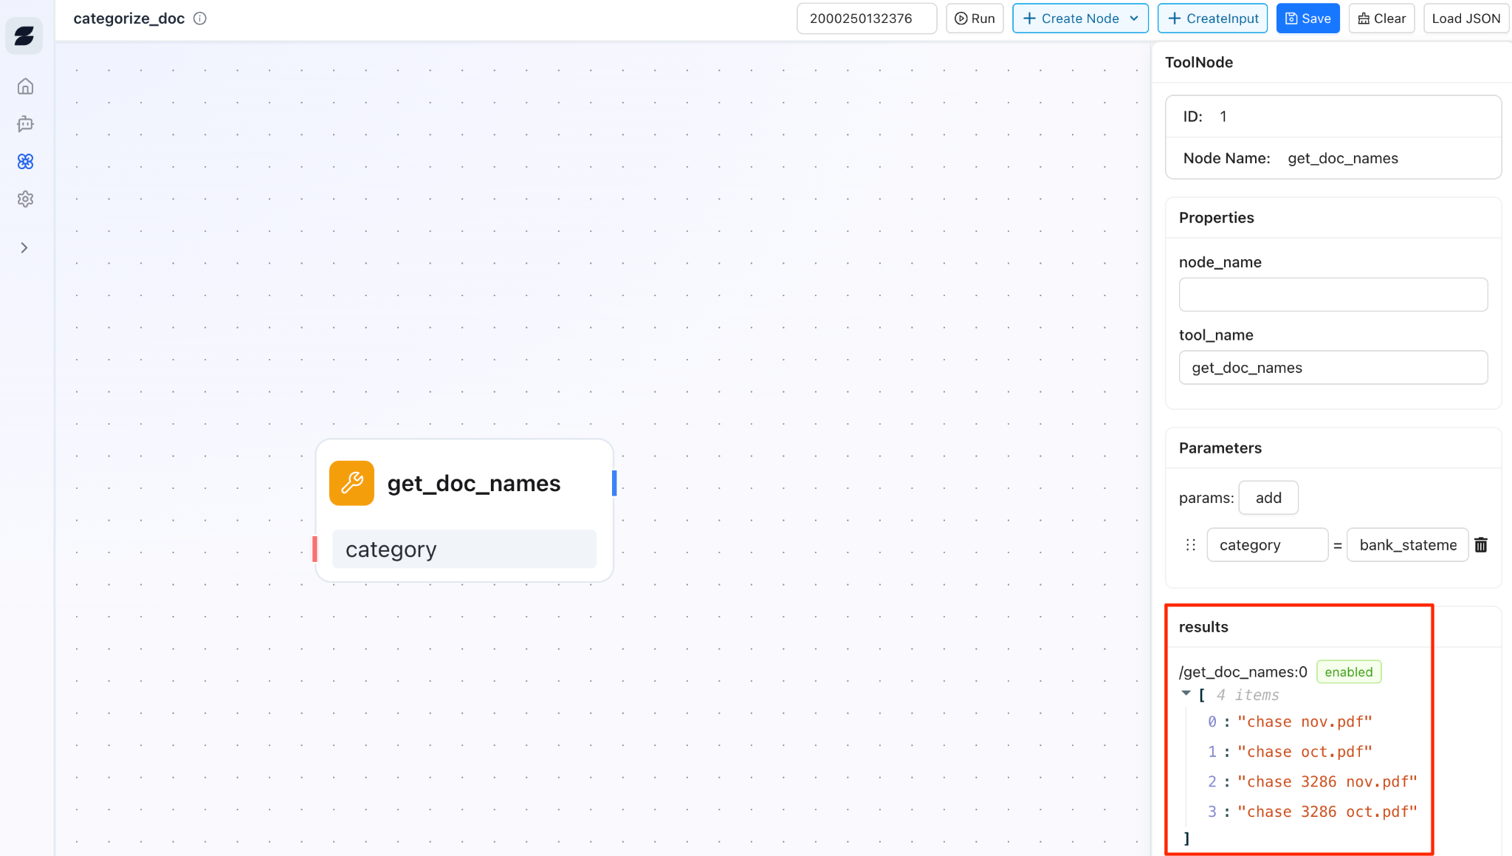This screenshot has width=1512, height=856.
Task: Click the enabled status badge
Action: [x=1348, y=672]
